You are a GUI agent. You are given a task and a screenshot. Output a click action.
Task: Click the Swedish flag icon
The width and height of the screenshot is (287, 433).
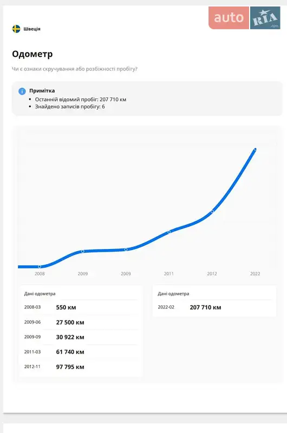(x=16, y=29)
